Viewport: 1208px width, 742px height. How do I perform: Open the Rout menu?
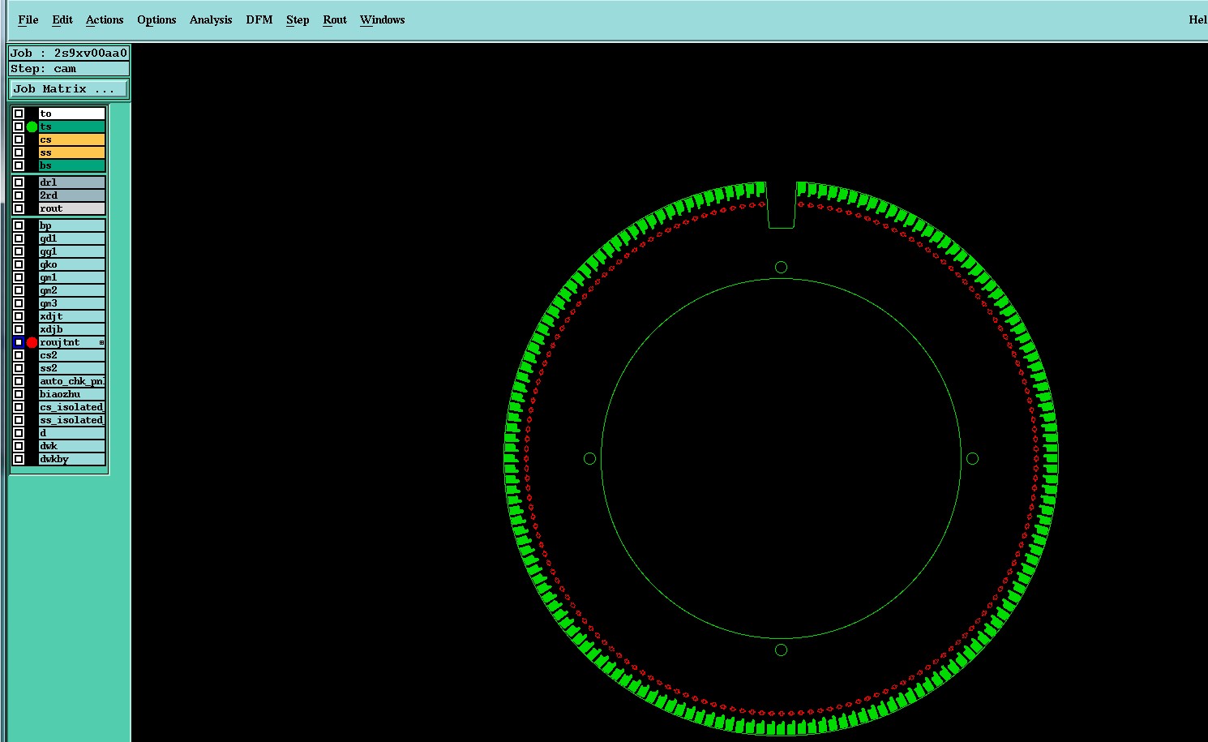point(335,19)
